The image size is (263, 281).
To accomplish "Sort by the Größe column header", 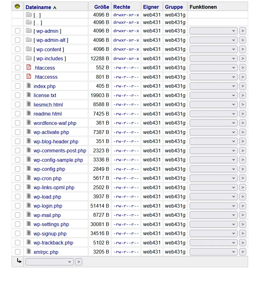I will [x=102, y=7].
